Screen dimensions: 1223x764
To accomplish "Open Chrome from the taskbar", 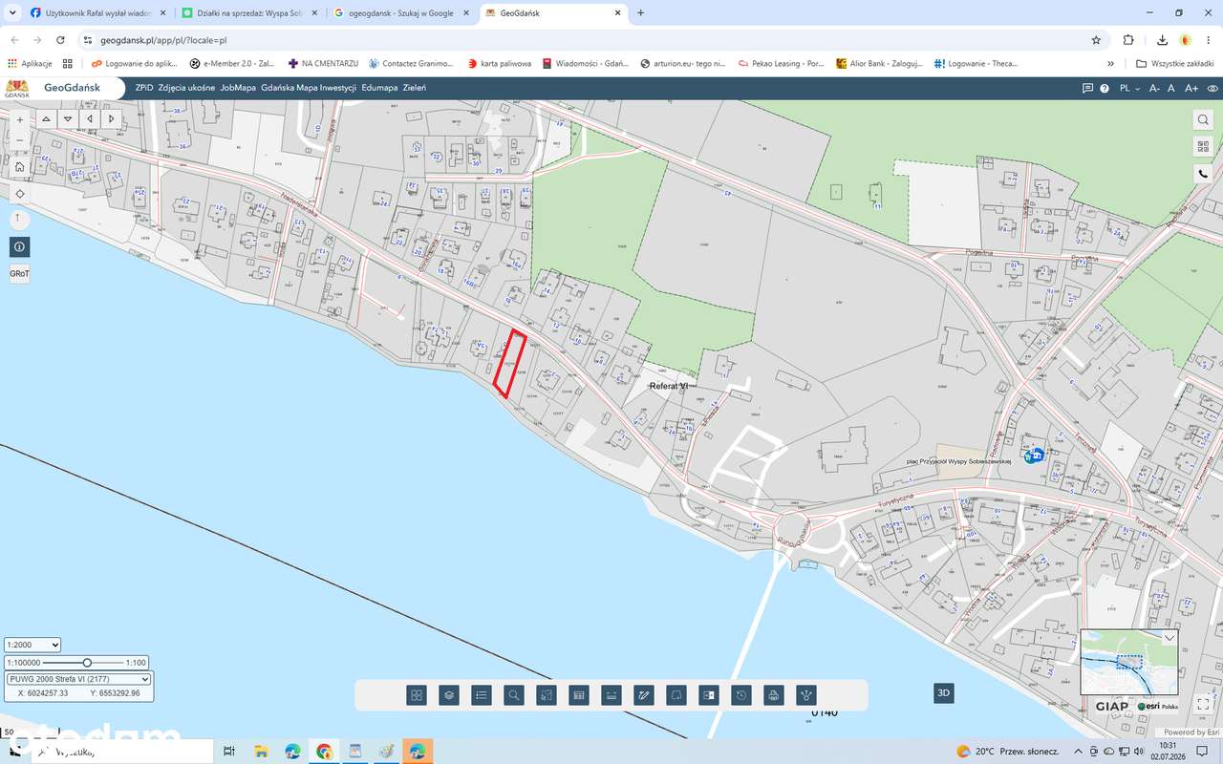I will pos(324,752).
